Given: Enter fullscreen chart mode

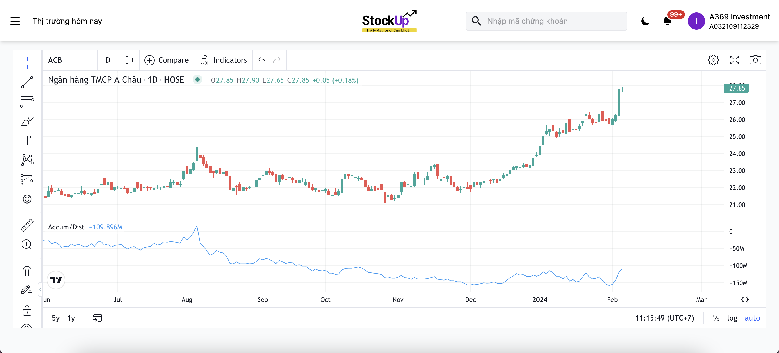Looking at the screenshot, I should [x=735, y=60].
